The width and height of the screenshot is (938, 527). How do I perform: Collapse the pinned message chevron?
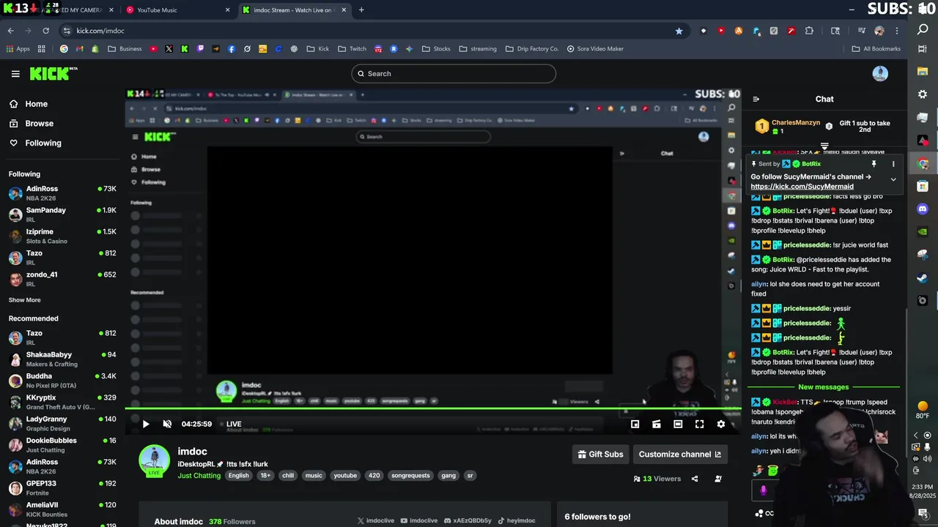tap(893, 179)
